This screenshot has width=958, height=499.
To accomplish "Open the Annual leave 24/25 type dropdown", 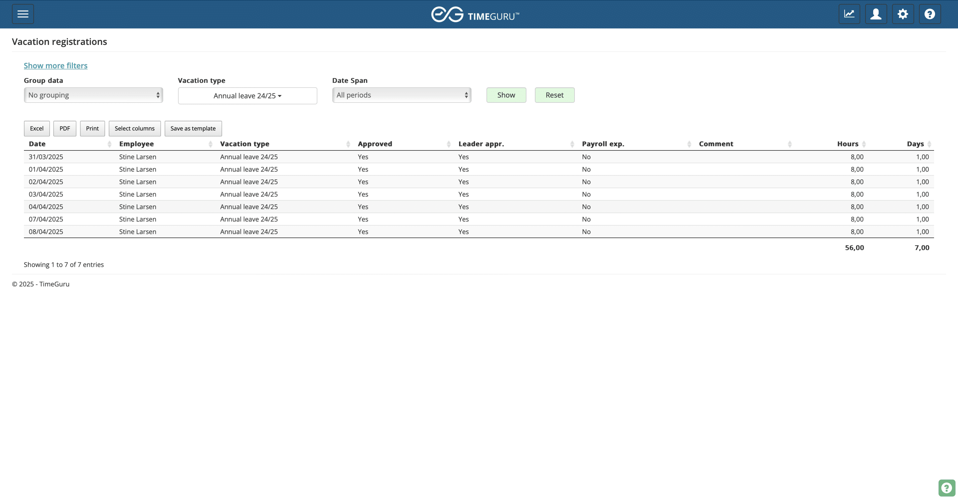I will (247, 96).
